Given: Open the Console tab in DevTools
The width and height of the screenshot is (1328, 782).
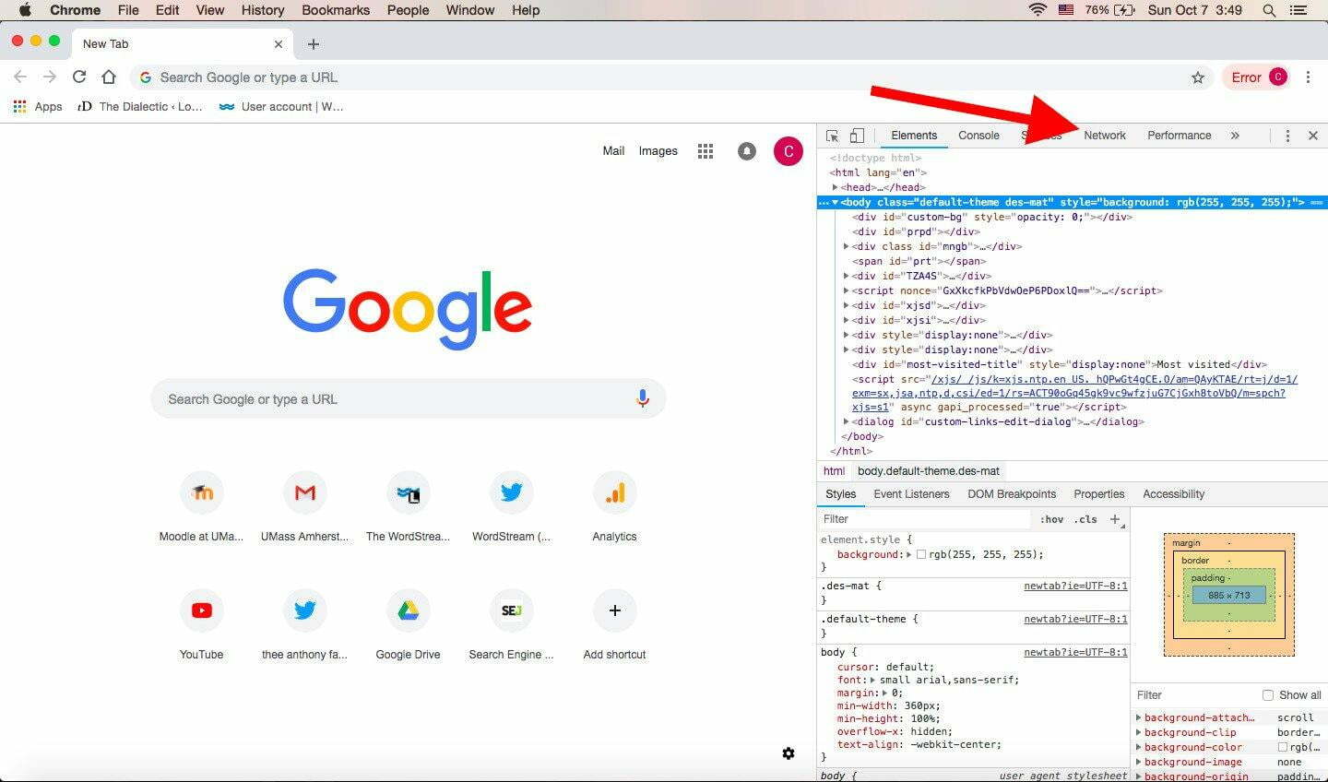Looking at the screenshot, I should tap(978, 135).
